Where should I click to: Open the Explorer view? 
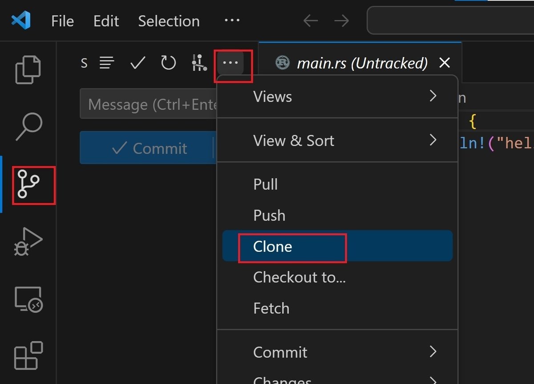pos(28,69)
